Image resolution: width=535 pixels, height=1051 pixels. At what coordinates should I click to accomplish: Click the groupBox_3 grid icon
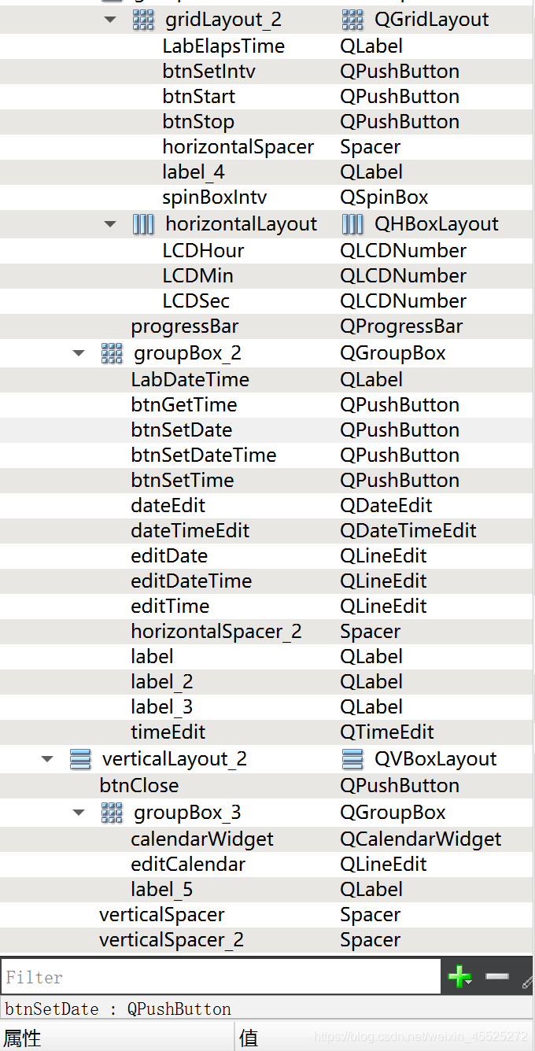(113, 813)
